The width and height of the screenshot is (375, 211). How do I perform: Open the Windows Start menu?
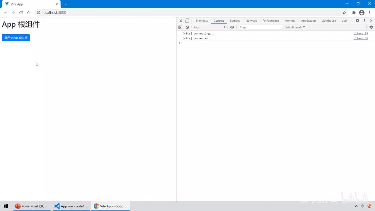tap(6, 206)
